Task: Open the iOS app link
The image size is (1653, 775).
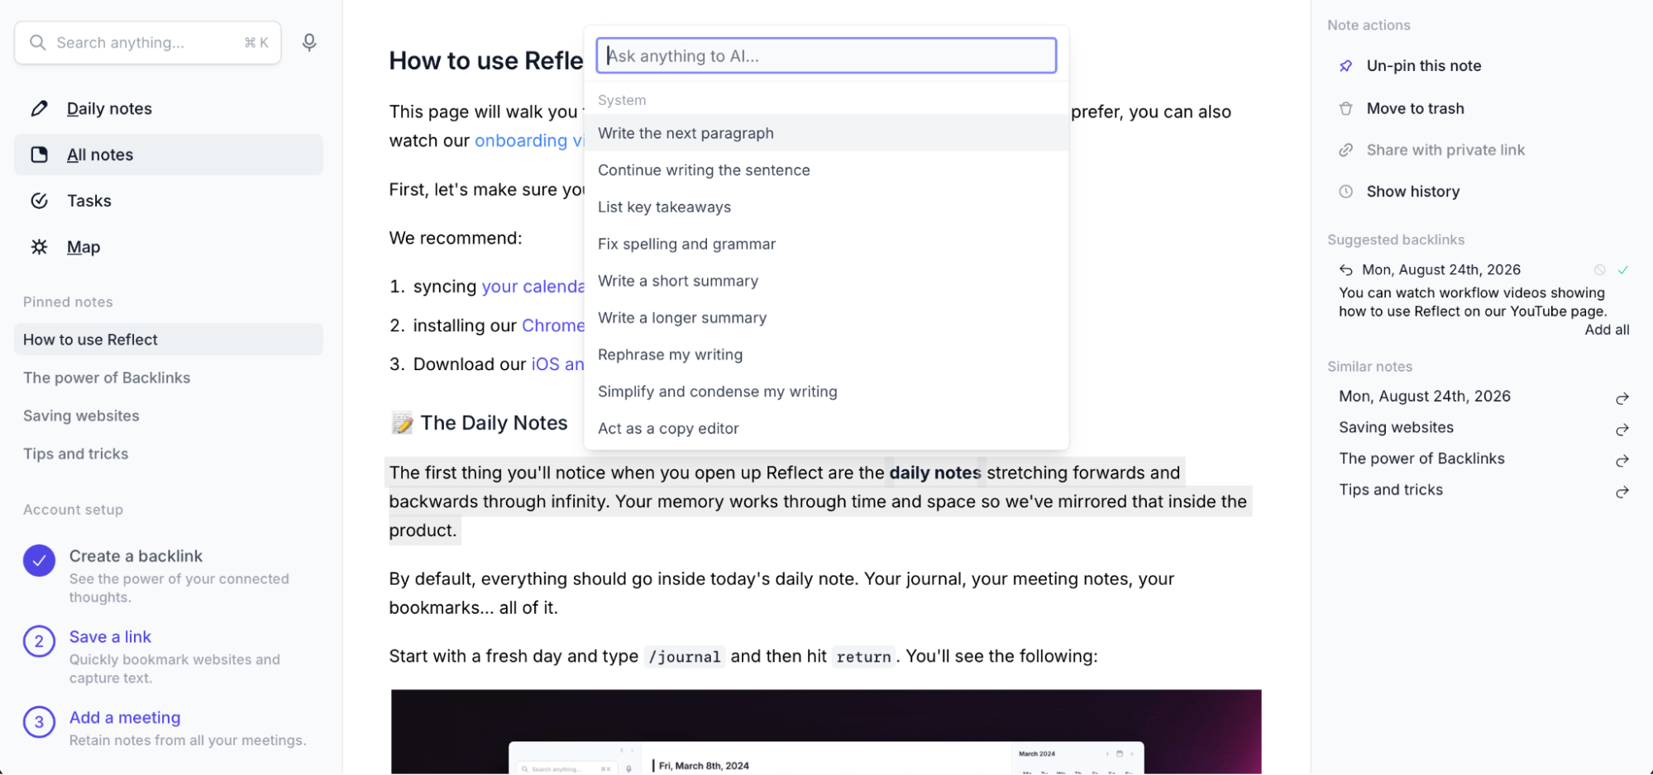Action: point(557,364)
